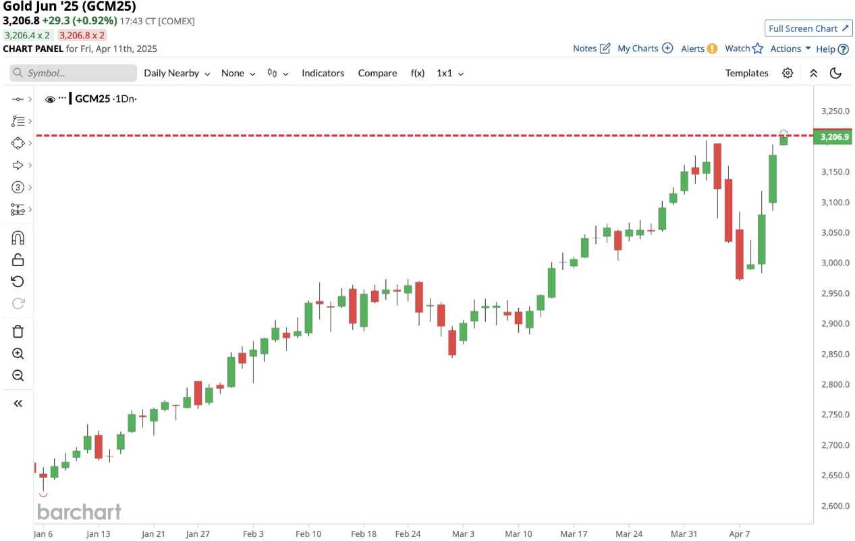855x541 pixels.
Task: Click the magnet snap tool icon
Action: 18,238
